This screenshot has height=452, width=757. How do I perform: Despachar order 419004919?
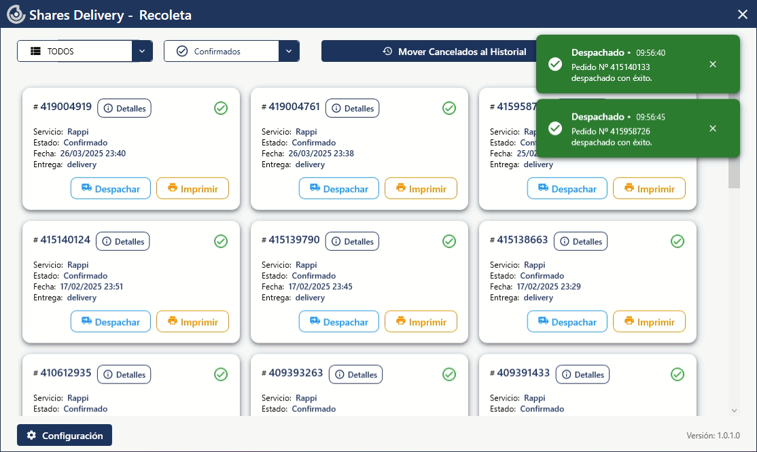coord(111,188)
